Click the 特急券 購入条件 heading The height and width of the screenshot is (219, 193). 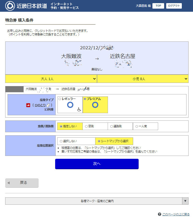pos(19,20)
